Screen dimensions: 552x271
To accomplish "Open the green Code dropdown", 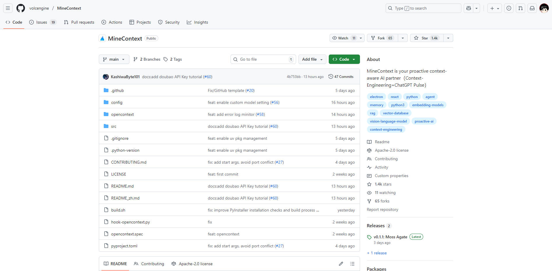I will coord(344,59).
